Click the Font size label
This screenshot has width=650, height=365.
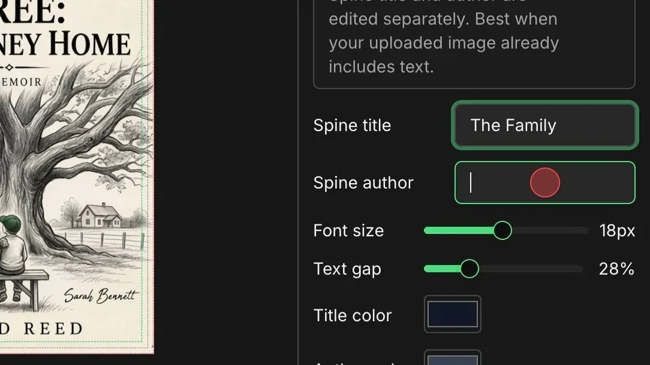click(348, 230)
